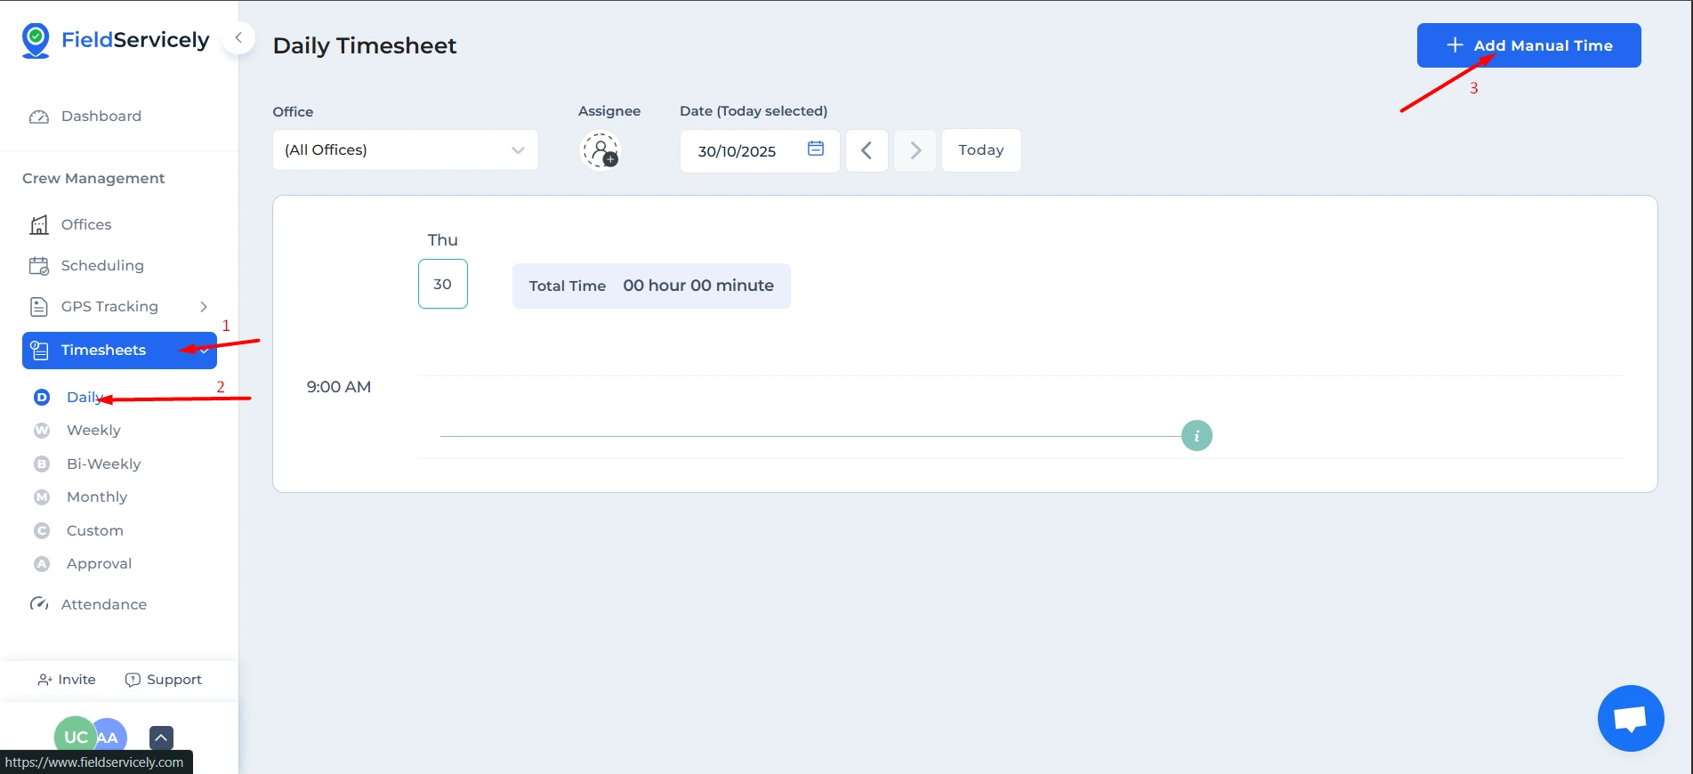
Task: Collapse the sidebar with the chevron button
Action: point(238,38)
